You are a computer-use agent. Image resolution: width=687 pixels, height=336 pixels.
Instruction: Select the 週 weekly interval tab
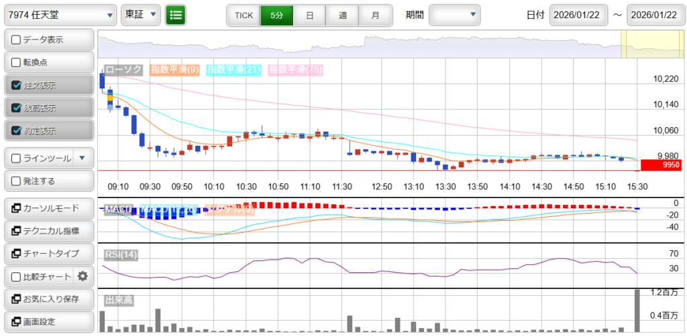tap(343, 15)
